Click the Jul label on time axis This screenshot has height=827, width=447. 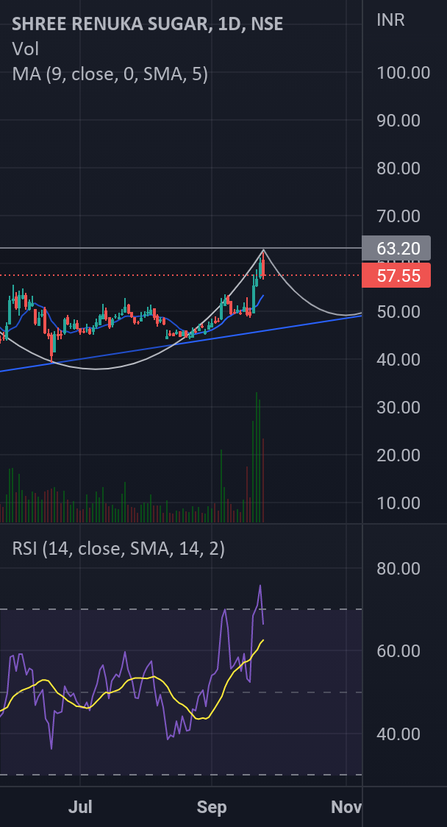pos(81,806)
